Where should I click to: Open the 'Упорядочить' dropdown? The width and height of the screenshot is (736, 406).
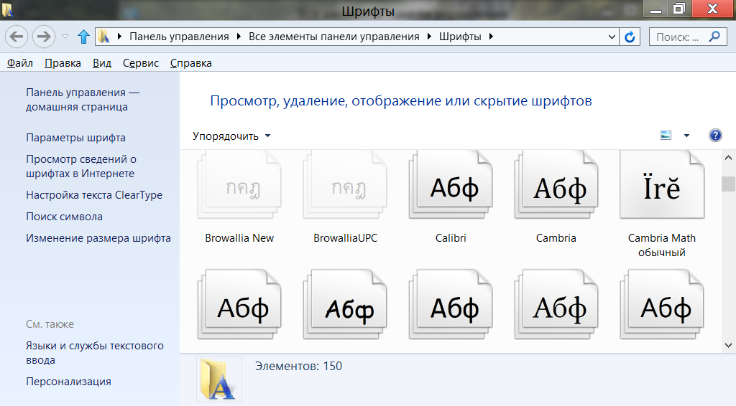click(231, 136)
